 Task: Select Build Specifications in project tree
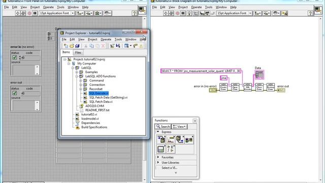[x=94, y=127]
